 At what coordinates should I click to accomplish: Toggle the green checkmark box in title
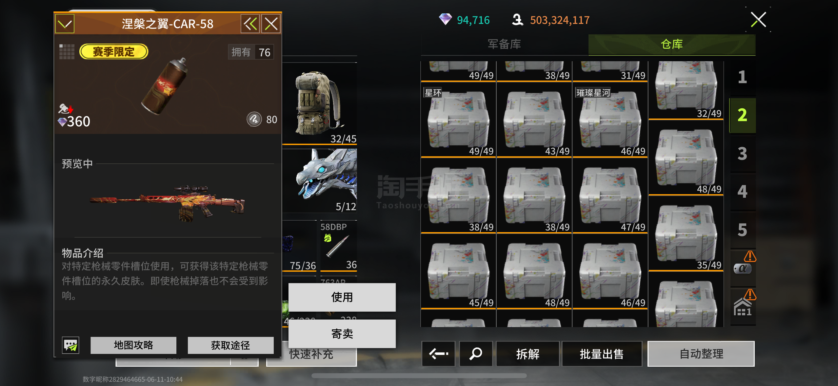tap(65, 24)
